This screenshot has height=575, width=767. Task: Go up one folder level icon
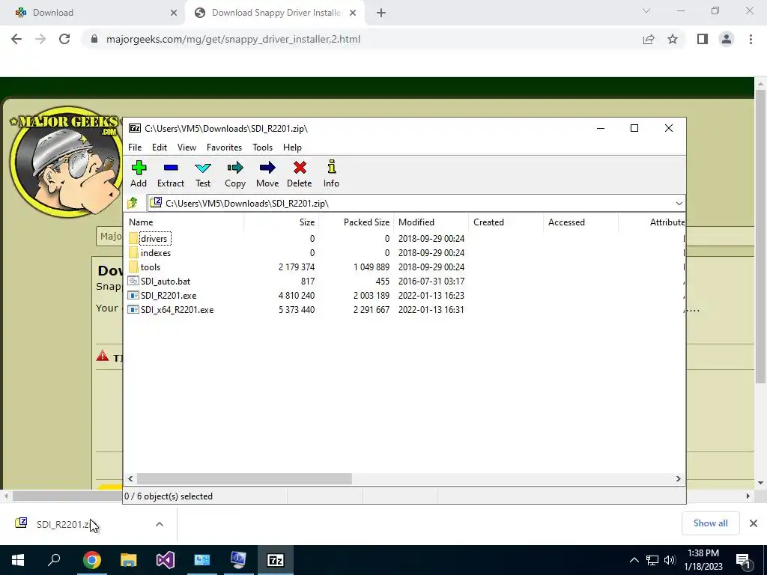132,203
